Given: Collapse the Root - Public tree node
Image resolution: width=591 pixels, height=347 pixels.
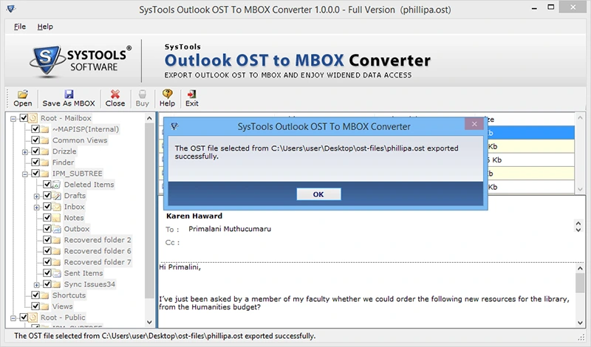Looking at the screenshot, I should [x=13, y=318].
